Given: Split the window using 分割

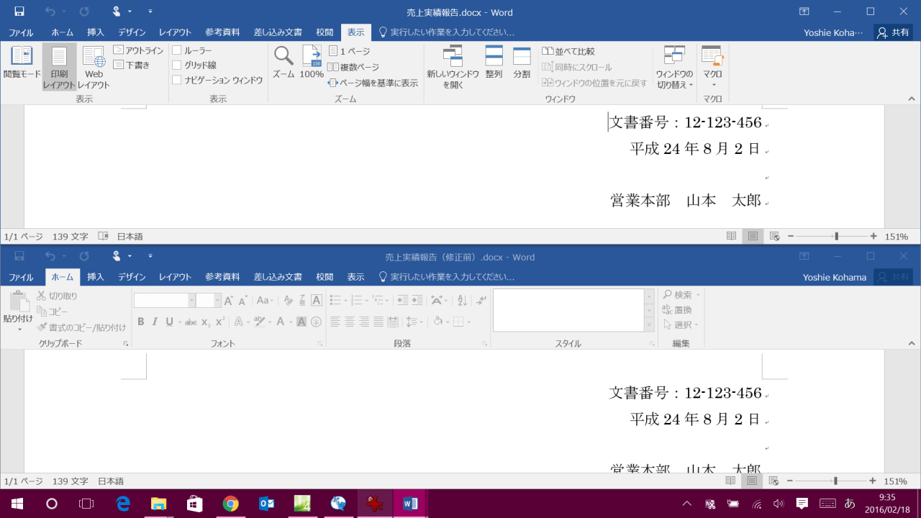Looking at the screenshot, I should coord(522,63).
